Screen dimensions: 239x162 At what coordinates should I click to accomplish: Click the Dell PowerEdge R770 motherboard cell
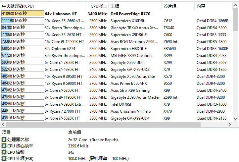[x=130, y=14]
